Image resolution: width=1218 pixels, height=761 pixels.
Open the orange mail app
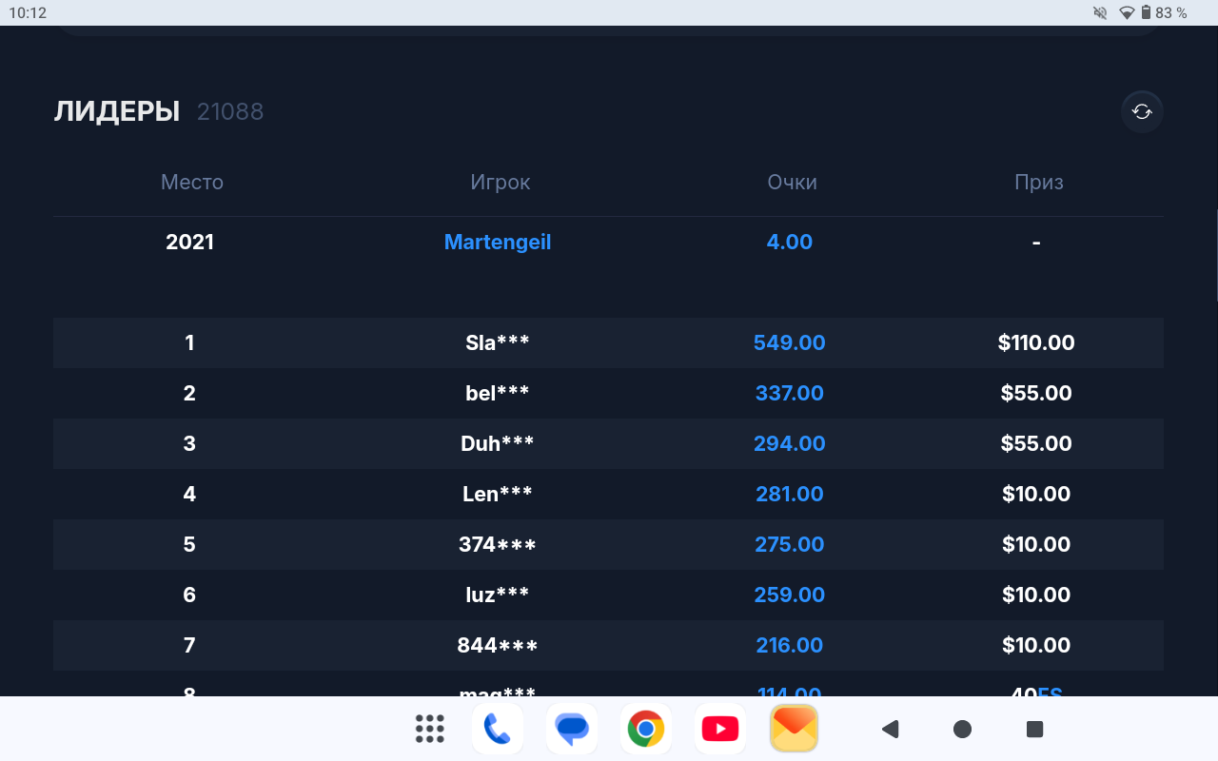(795, 729)
